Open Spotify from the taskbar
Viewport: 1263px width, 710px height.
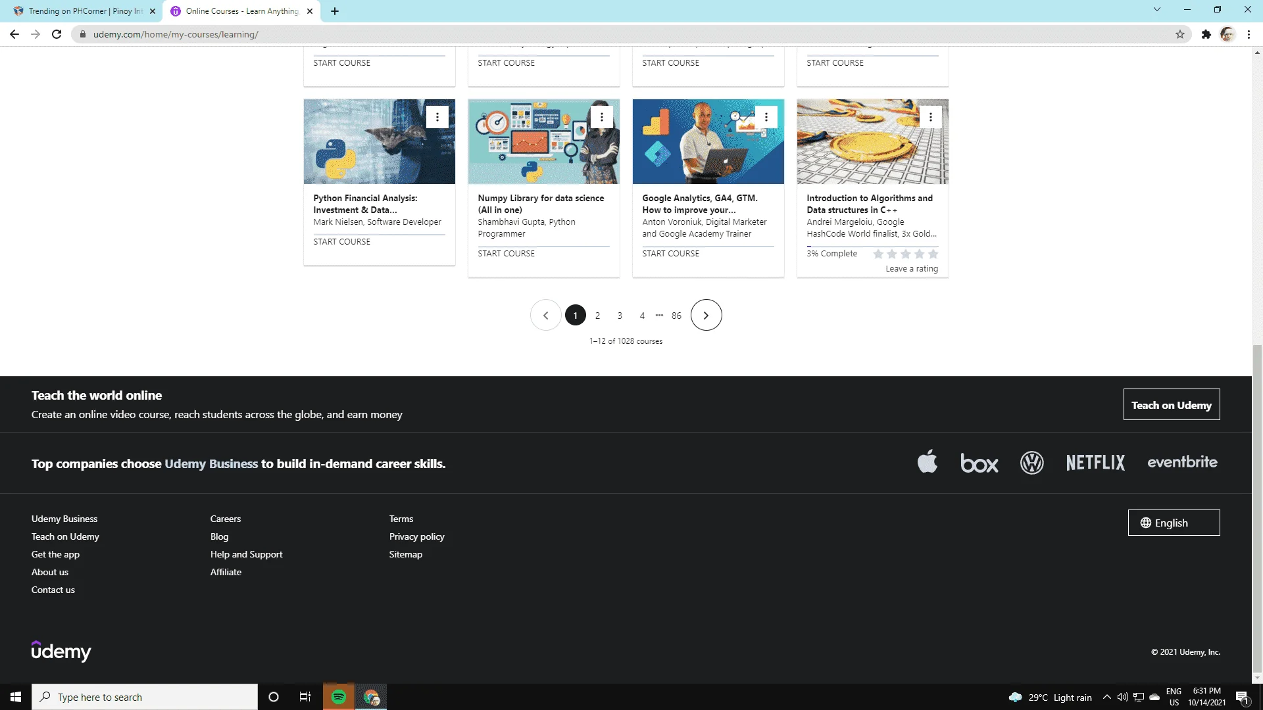coord(339,697)
